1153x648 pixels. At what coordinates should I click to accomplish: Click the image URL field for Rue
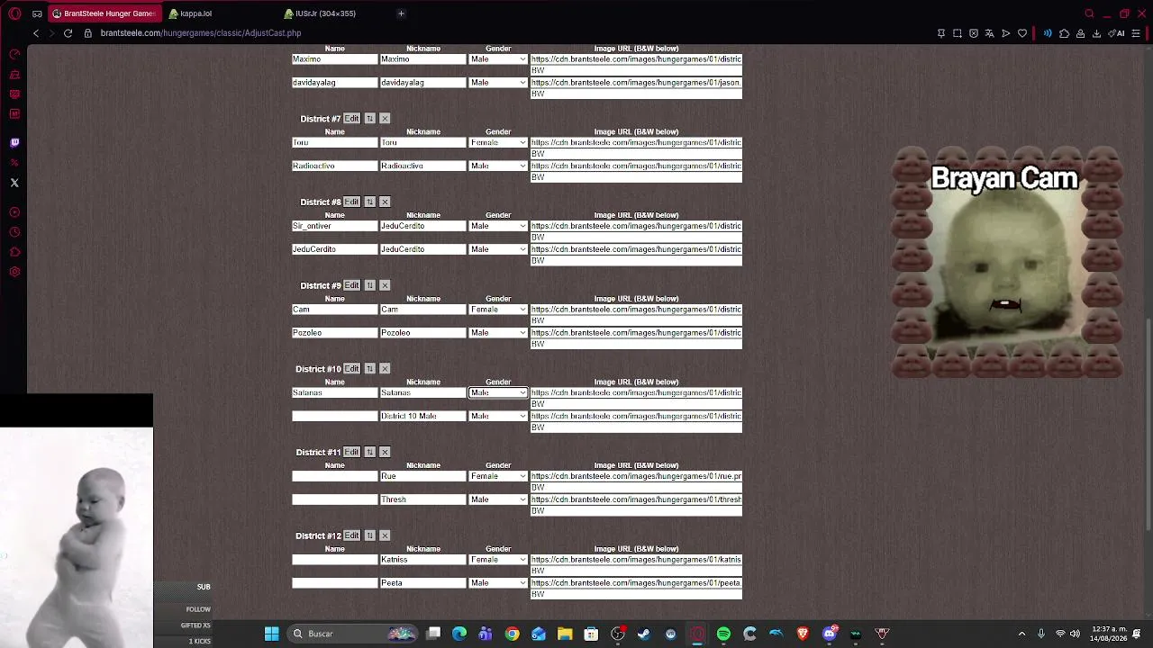(x=636, y=476)
